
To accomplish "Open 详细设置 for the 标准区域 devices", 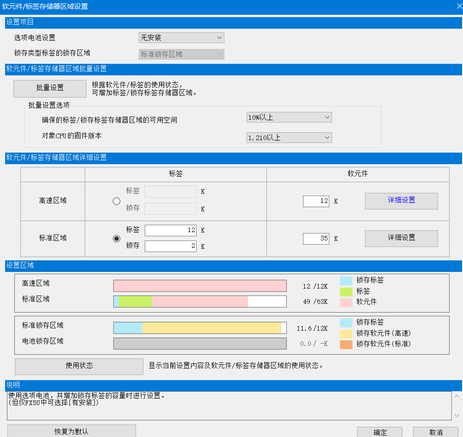I will [401, 238].
